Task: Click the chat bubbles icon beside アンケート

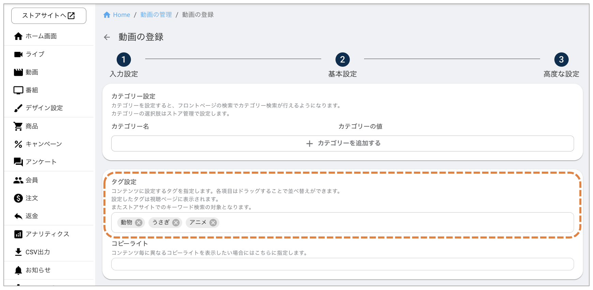Action: click(x=18, y=162)
